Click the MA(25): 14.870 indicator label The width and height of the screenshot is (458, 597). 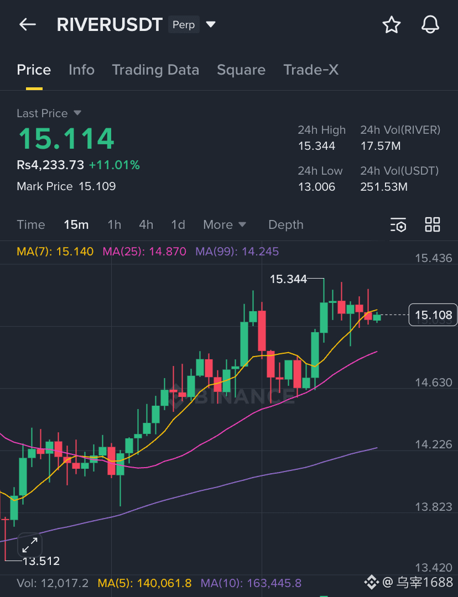click(x=144, y=252)
